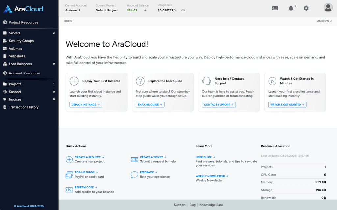Open the notifications bell
The width and height of the screenshot is (337, 210).
(291, 8)
